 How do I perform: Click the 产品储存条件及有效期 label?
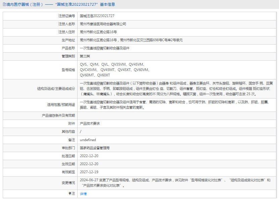(58, 116)
